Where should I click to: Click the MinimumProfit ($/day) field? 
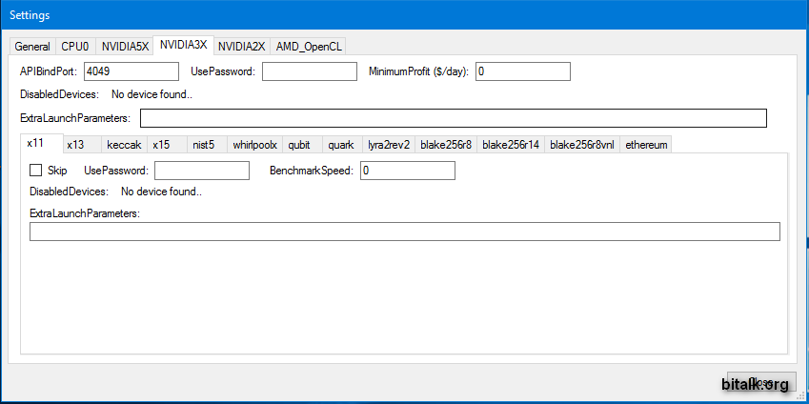(522, 71)
